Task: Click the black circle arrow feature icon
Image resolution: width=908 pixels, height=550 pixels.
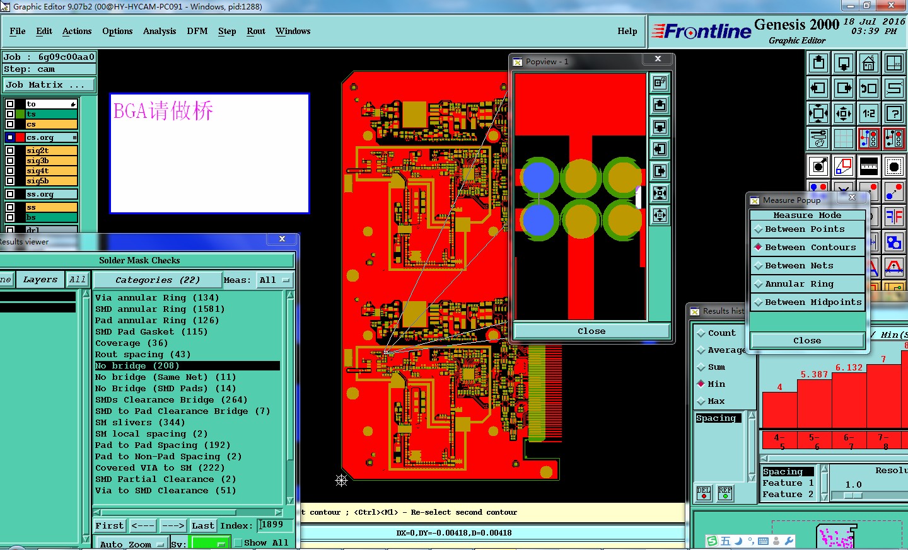Action: pos(818,166)
